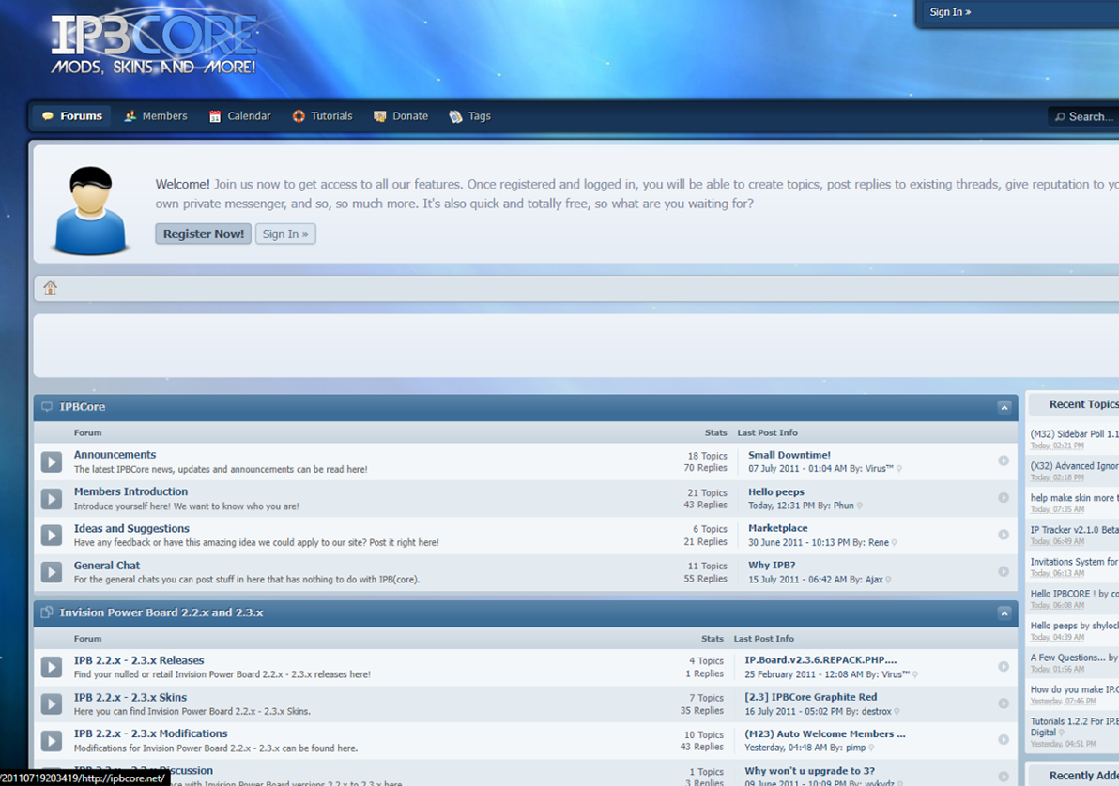Collapse Invision Power Board 2.2.x and 2.3.x category
The image size is (1119, 786).
pyautogui.click(x=1004, y=612)
